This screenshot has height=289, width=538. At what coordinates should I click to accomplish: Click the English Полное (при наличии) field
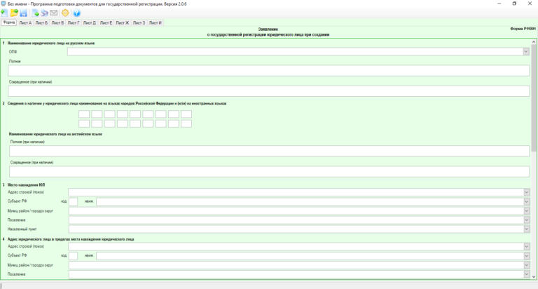(269, 152)
